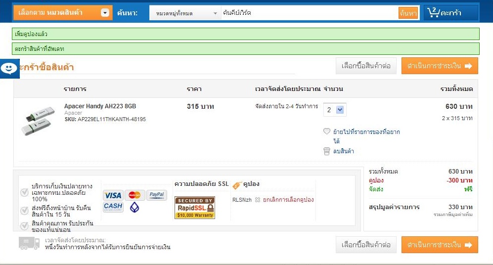The height and width of the screenshot is (265, 493).
Task: Click the cancel coupon selection link
Action: point(288,200)
